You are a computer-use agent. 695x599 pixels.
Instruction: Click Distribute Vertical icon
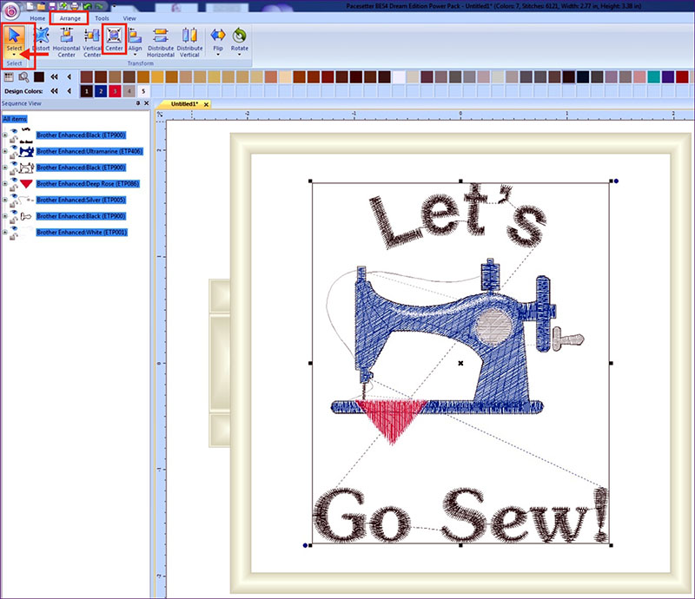pyautogui.click(x=189, y=39)
